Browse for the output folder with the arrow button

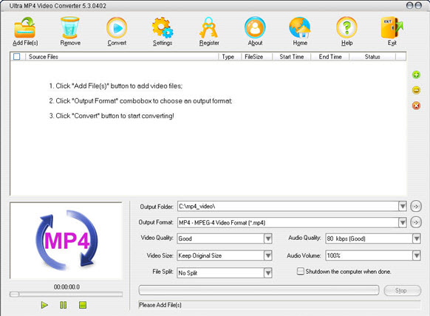[x=416, y=207]
